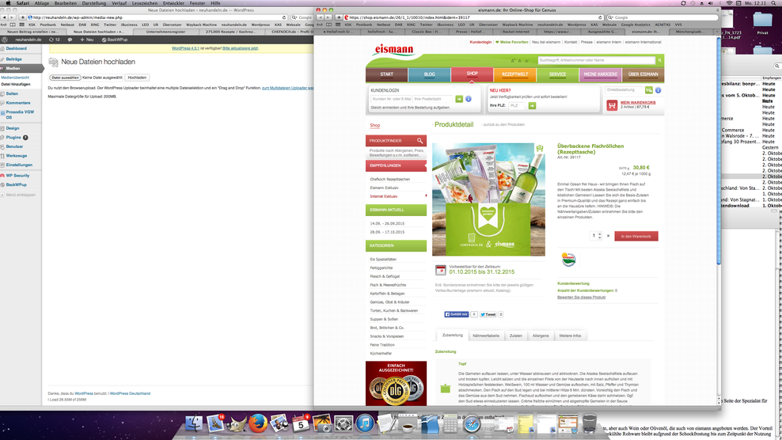Submit PLZ with green arrow button
Screen dimensions: 782x440
point(532,106)
